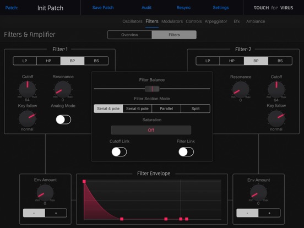
Task: Click the Filter 1 Resonance knob
Action: click(63, 90)
